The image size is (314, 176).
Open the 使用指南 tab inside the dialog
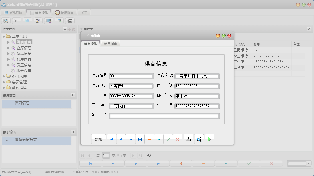click(x=110, y=44)
